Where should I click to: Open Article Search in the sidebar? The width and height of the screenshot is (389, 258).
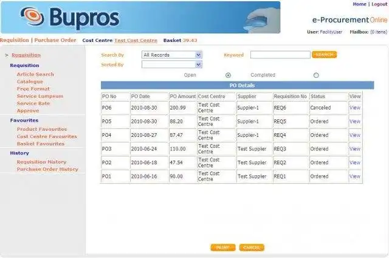[35, 74]
